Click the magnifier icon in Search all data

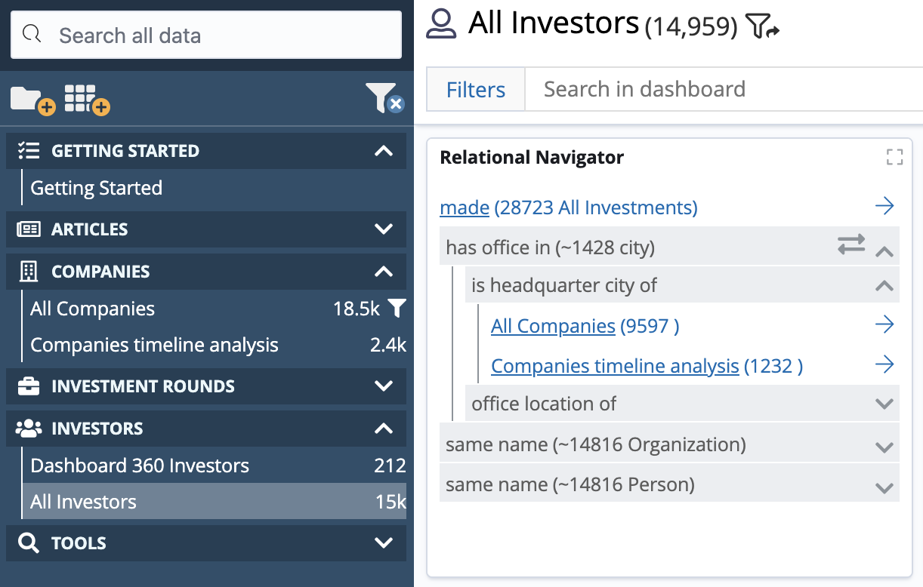point(31,33)
